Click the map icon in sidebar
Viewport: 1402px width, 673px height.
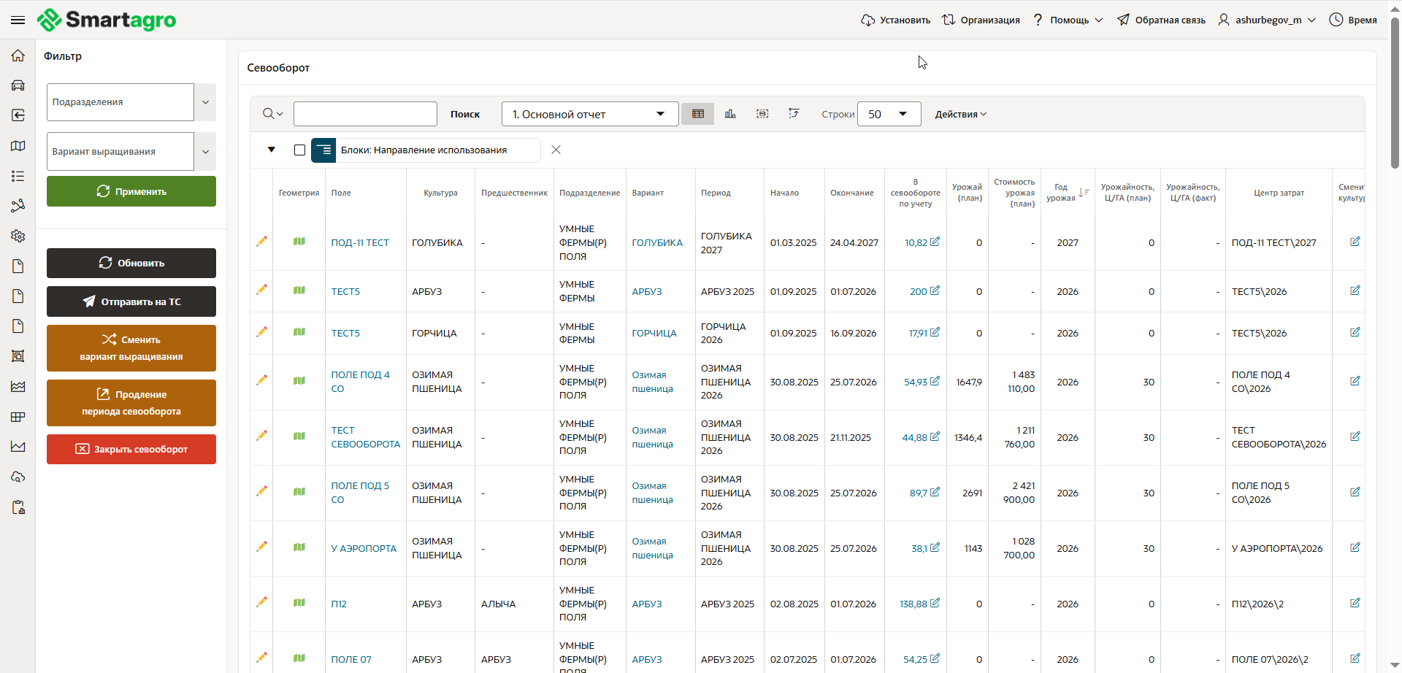click(x=18, y=146)
